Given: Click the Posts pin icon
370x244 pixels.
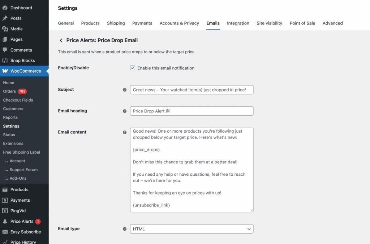Looking at the screenshot, I should point(5,18).
